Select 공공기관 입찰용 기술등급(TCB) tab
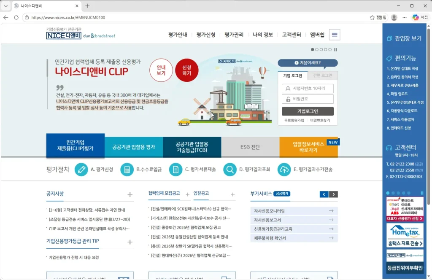This screenshot has height=280, width=432. [x=192, y=147]
